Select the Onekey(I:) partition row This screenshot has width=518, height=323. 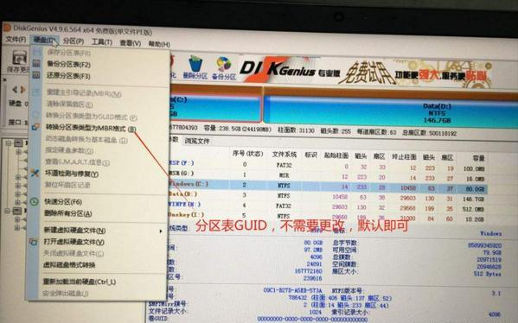(327, 216)
